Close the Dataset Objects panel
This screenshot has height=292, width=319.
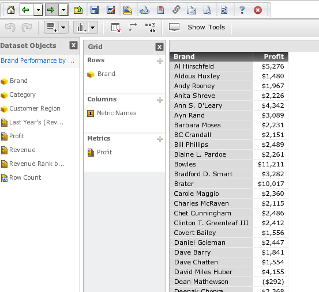point(73,45)
